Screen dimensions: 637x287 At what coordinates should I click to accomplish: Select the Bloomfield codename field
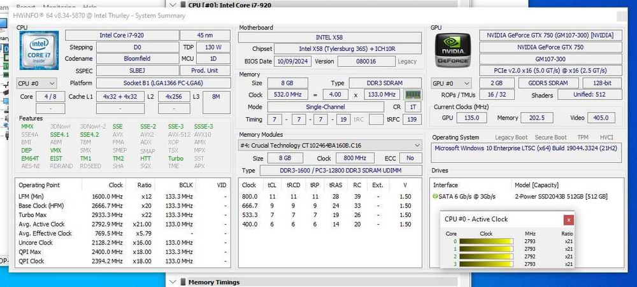138,59
